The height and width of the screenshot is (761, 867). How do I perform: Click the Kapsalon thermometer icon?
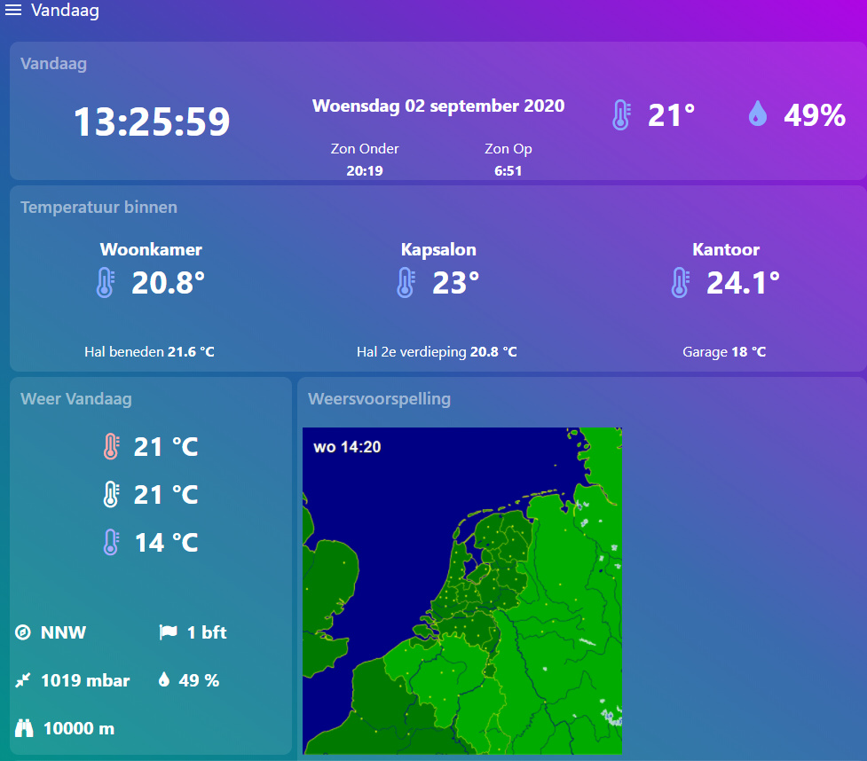(x=406, y=282)
